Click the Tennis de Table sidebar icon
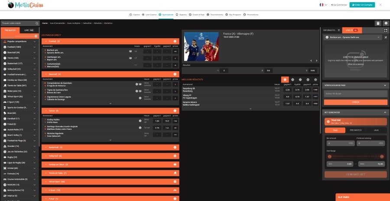The height and width of the screenshot is (201, 390). 5,86
